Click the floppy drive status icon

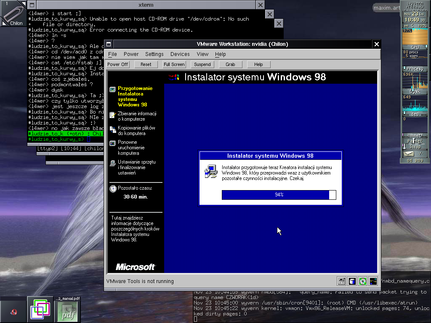point(342,281)
